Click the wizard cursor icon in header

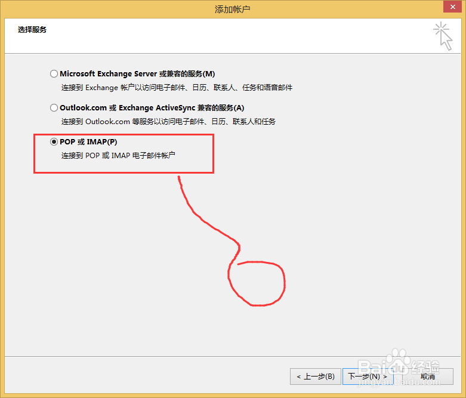coord(443,36)
